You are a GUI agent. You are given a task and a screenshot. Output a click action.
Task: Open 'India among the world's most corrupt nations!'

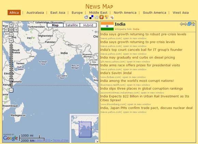pyautogui.click(x=137, y=81)
